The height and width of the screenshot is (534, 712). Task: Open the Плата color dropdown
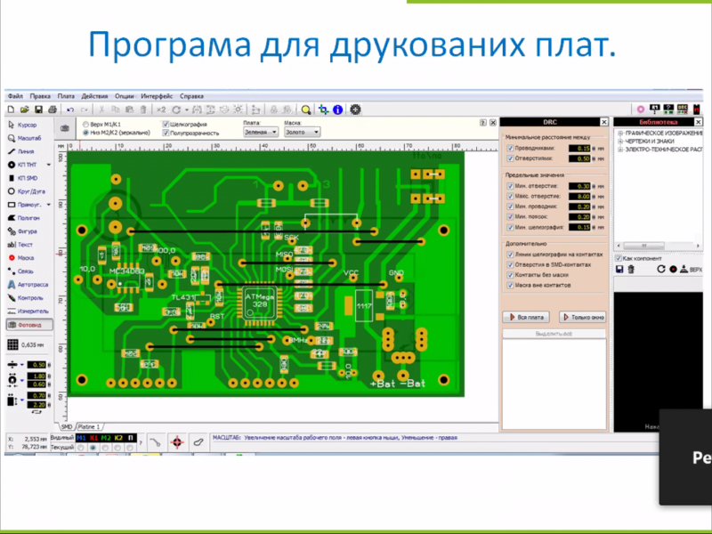click(261, 131)
